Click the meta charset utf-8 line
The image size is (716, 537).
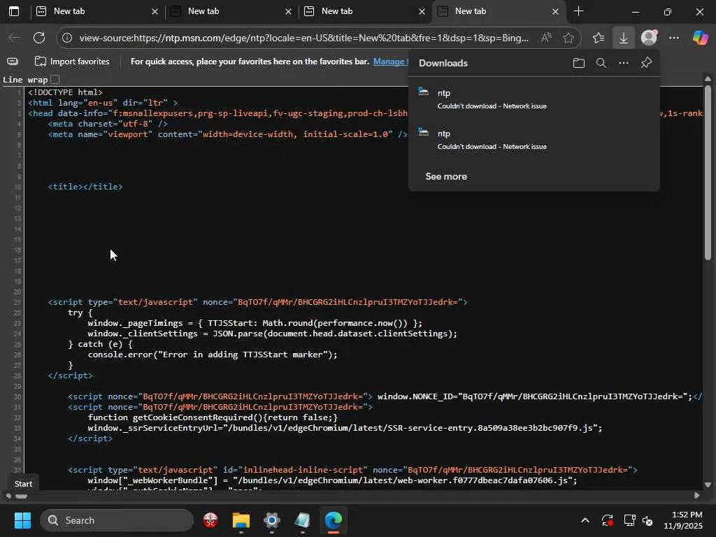108,124
